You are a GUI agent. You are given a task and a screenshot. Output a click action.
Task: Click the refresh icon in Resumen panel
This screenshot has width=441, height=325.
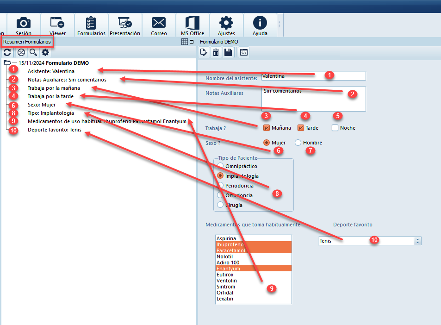(8, 53)
